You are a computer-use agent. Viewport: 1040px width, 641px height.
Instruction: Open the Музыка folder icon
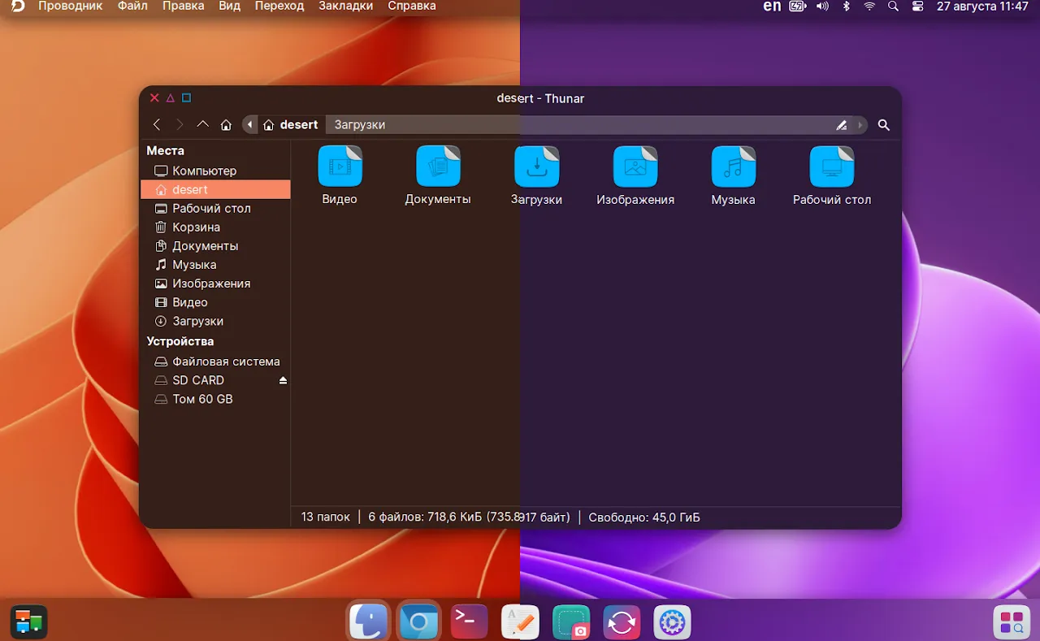pos(733,167)
